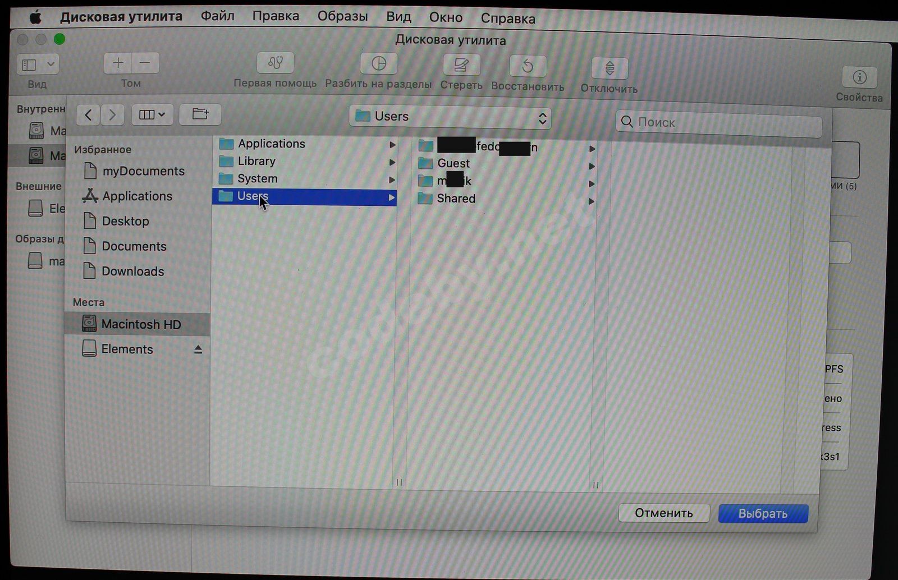Screen dimensions: 898x580
Task: Select the Applications folder in first column
Action: click(x=305, y=144)
